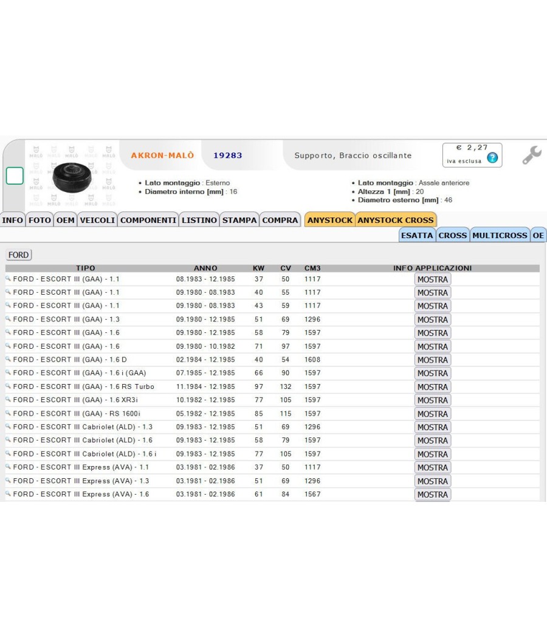The height and width of the screenshot is (638, 547).
Task: Click MOSTRA for Escort 1.6 XR3i
Action: pyautogui.click(x=433, y=400)
